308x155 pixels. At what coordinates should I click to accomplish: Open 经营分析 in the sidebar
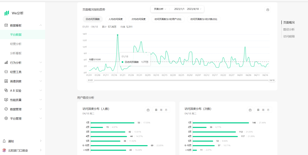(16, 44)
